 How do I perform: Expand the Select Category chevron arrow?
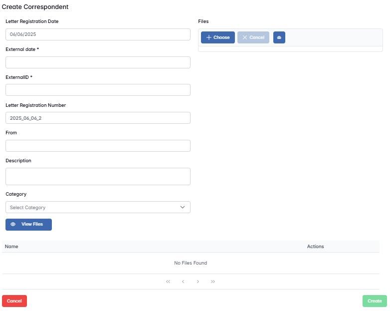183,207
